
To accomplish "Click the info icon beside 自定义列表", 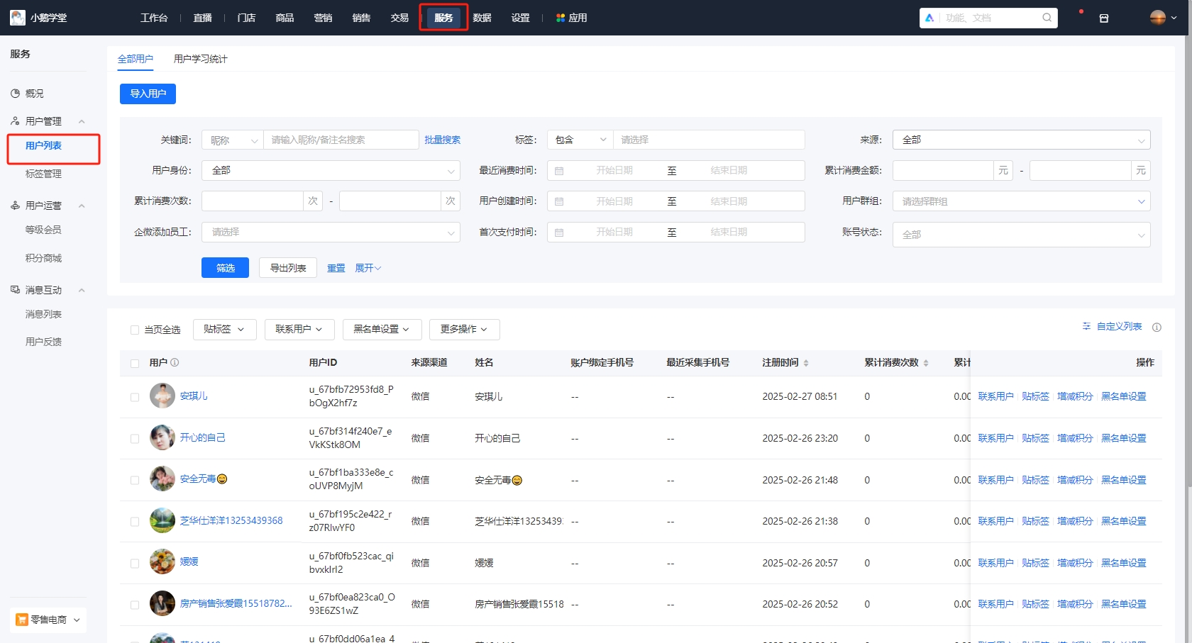I will click(x=1157, y=327).
